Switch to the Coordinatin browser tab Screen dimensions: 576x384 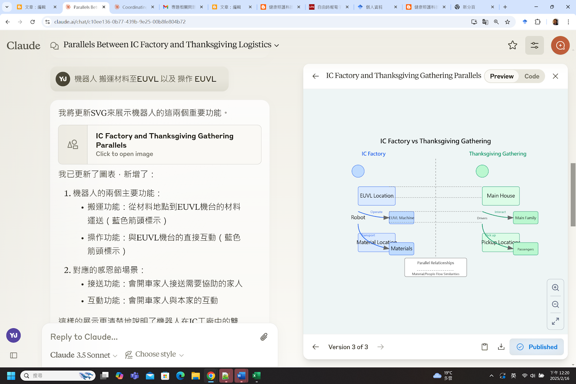tap(134, 7)
